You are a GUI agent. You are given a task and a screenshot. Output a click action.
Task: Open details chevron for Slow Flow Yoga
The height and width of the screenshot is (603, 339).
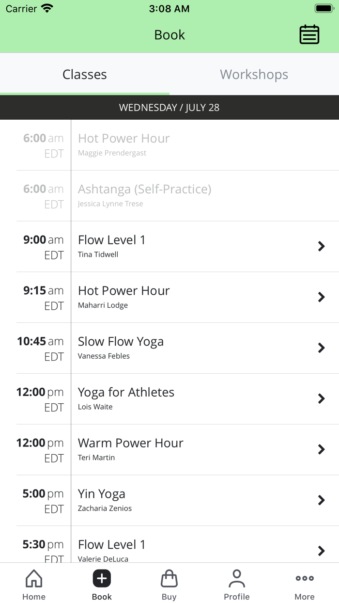click(x=321, y=348)
